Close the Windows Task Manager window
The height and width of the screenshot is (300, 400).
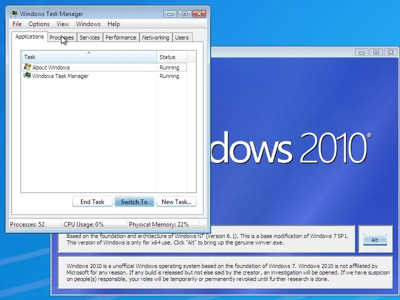coord(199,14)
